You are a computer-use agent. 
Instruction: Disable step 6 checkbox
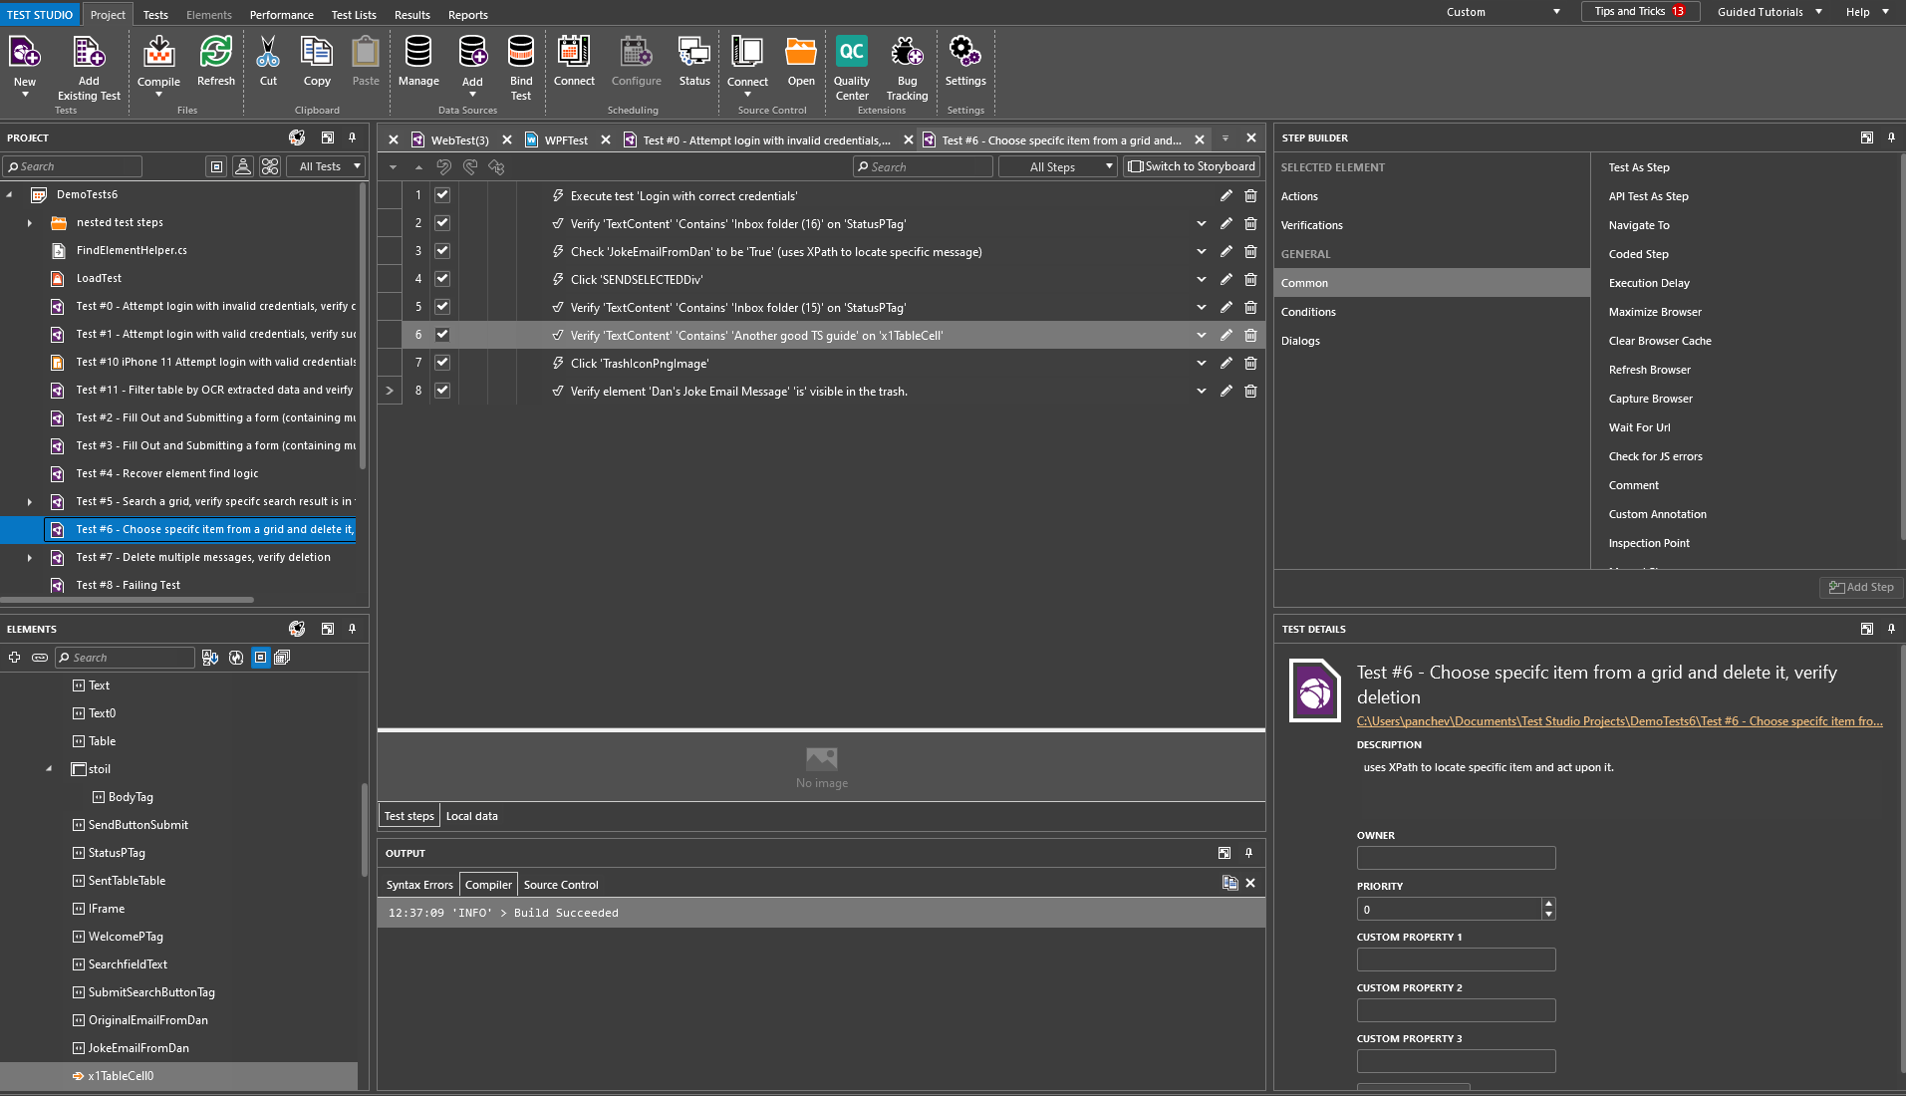(442, 335)
